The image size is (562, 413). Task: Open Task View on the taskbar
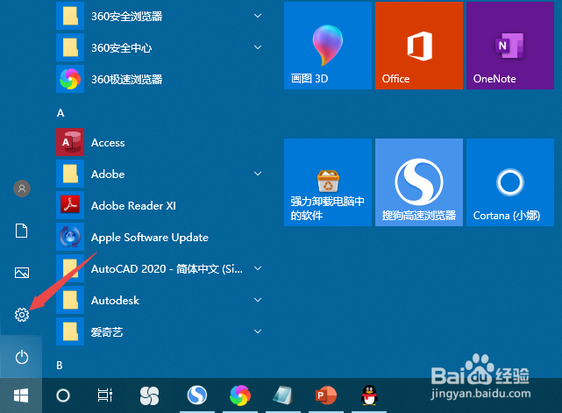105,395
